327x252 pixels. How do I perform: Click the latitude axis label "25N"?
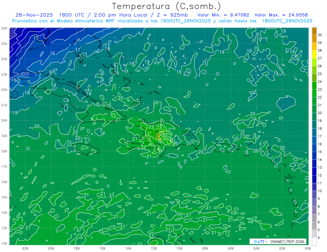point(4,43)
